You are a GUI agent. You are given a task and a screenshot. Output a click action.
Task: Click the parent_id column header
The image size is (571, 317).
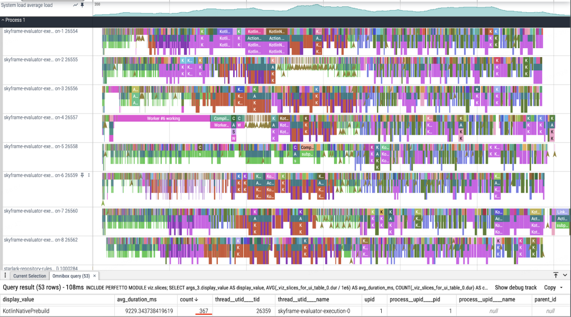545,300
